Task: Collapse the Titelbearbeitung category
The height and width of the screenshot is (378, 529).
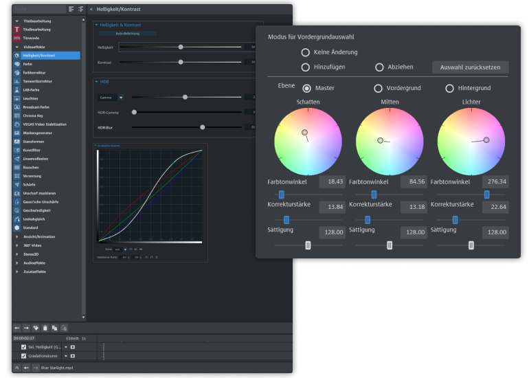Action: [x=17, y=21]
